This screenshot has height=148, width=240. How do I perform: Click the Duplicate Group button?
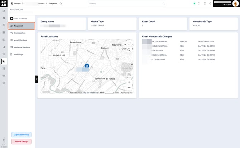21,135
